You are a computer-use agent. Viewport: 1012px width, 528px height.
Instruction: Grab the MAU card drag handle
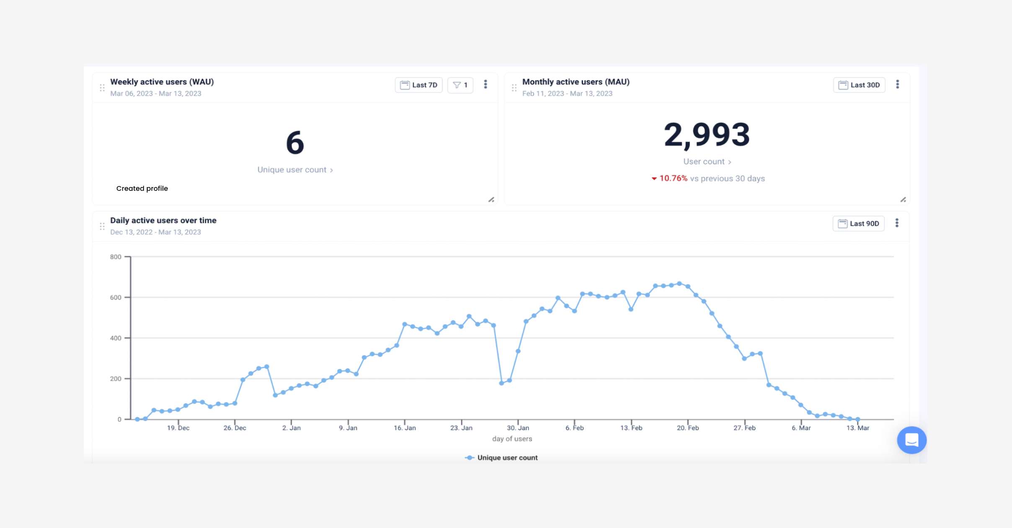[514, 88]
